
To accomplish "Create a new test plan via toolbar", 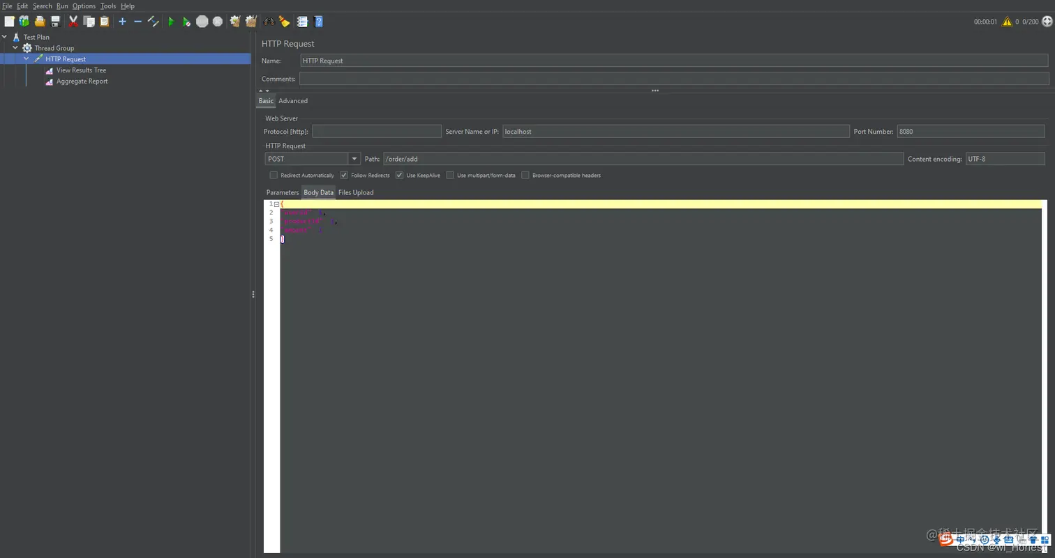I will pos(9,22).
